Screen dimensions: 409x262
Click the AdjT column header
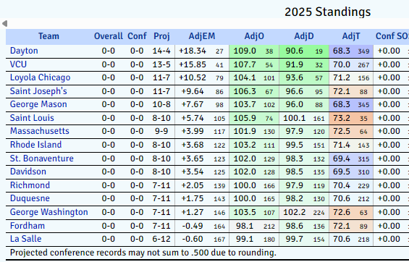pos(351,36)
